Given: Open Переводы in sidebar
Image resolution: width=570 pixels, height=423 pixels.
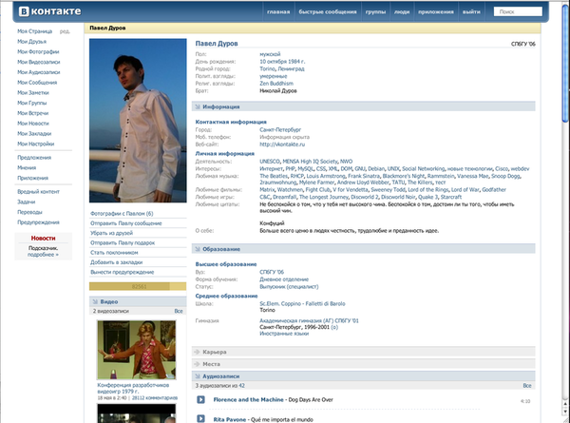Looking at the screenshot, I should point(29,212).
